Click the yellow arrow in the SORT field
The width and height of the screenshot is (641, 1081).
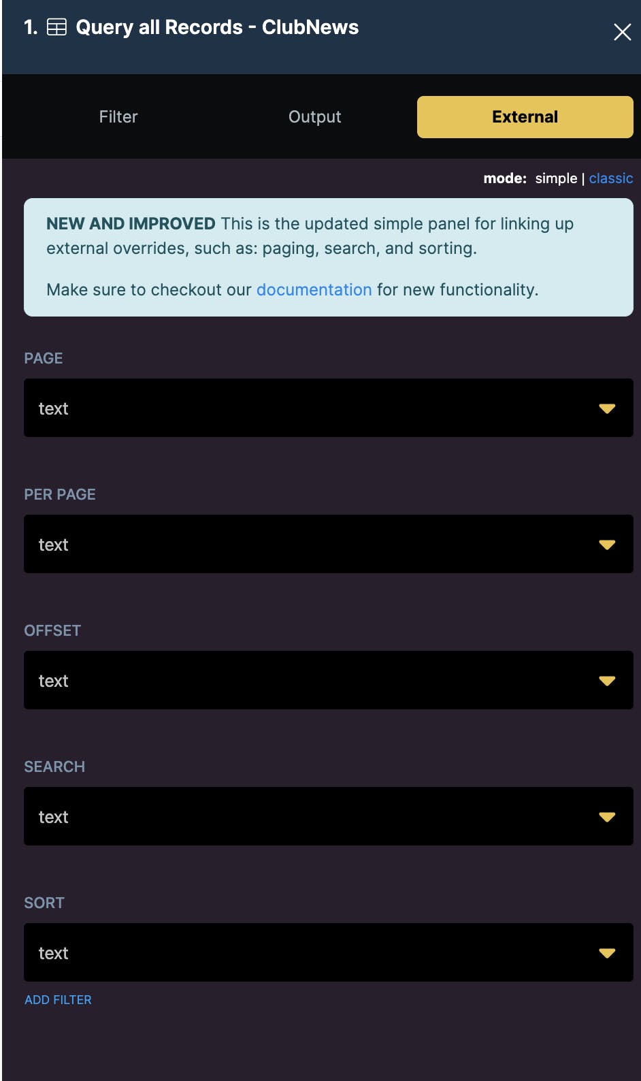[607, 953]
